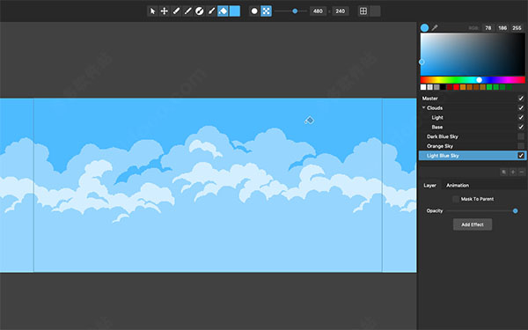Check the Mask To Parent box
This screenshot has width=528, height=330.
pos(456,199)
